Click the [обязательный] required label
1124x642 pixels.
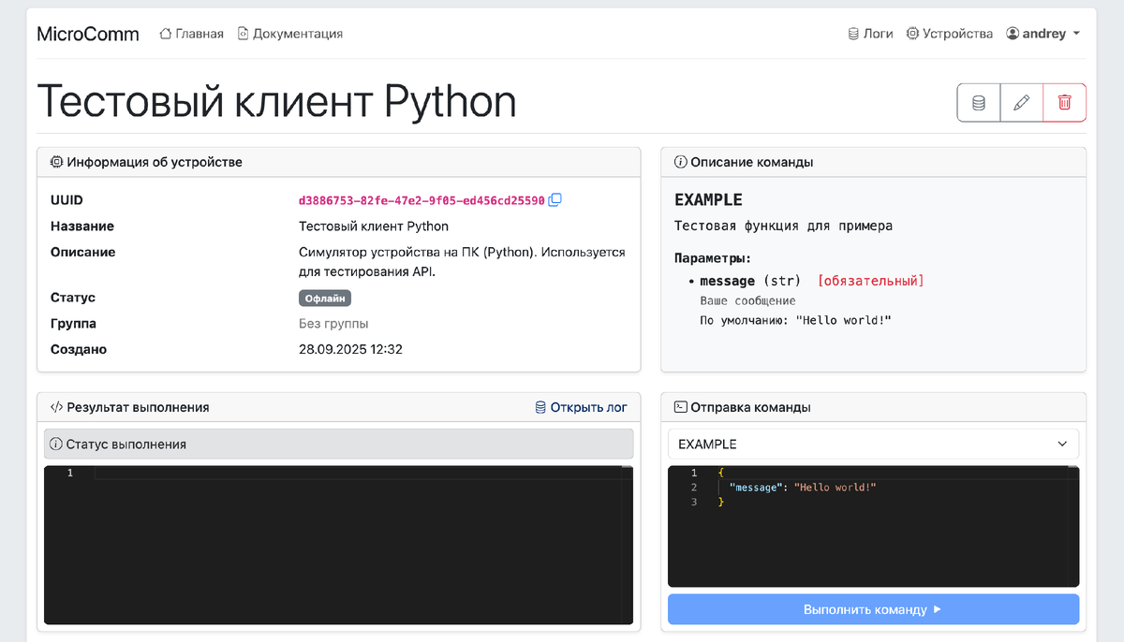click(870, 281)
